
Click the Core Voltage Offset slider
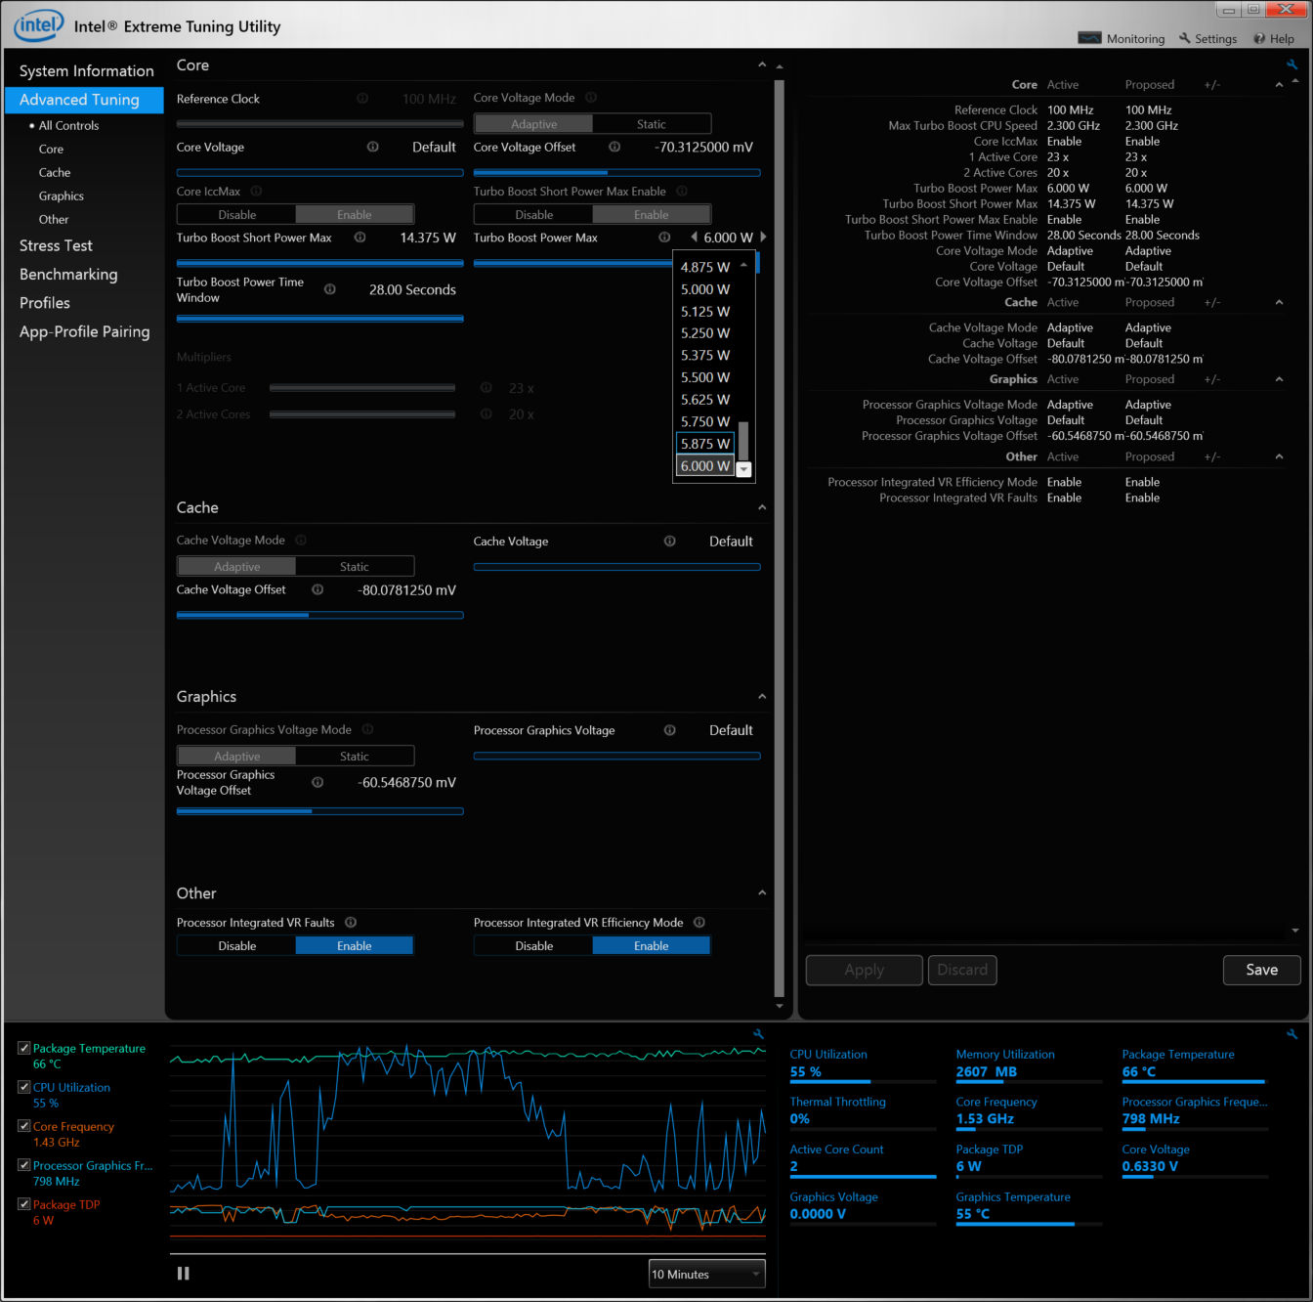pyautogui.click(x=616, y=173)
